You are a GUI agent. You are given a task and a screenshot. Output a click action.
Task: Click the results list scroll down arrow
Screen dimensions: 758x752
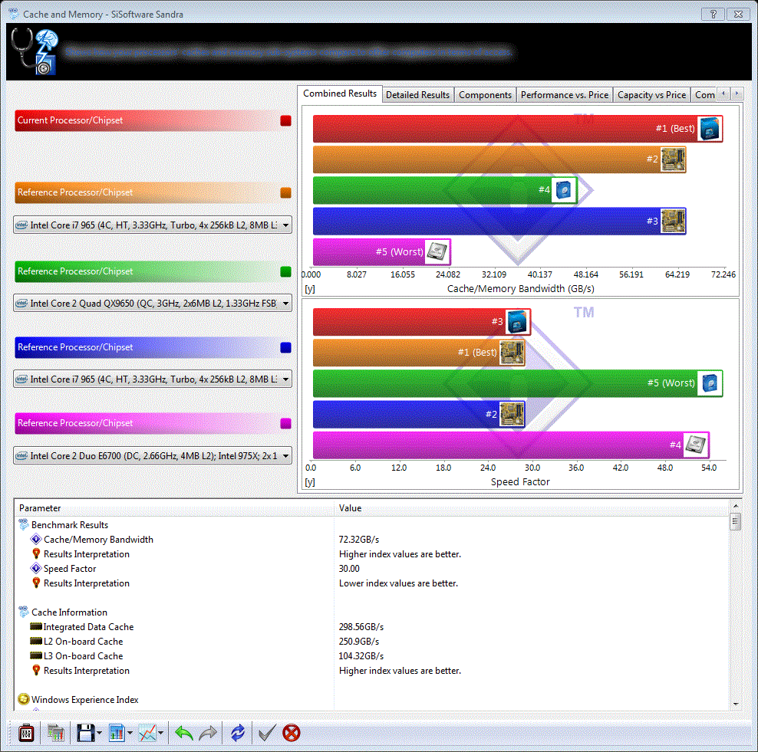pos(735,704)
